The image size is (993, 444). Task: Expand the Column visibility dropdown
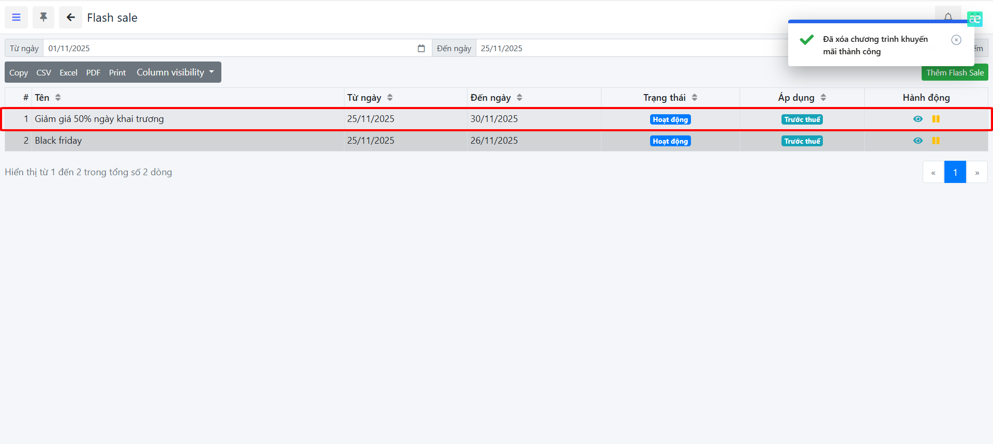tap(175, 72)
